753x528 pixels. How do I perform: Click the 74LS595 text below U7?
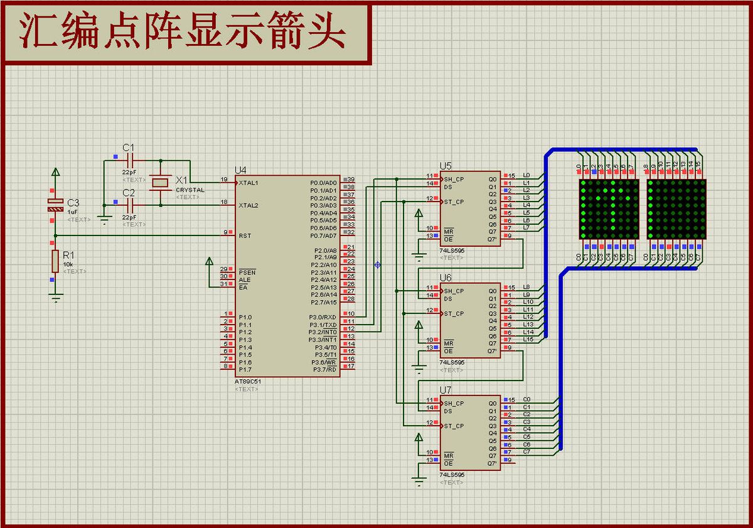point(452,475)
